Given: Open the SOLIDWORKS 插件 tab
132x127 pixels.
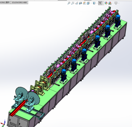Looking at the screenshot, I should click(x=5, y=2).
